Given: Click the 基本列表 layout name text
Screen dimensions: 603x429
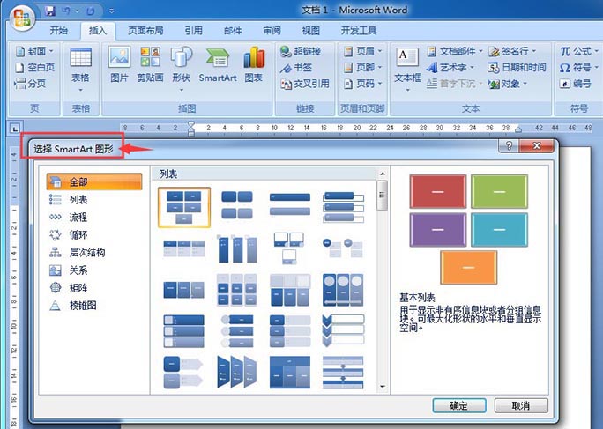Looking at the screenshot, I should [417, 297].
